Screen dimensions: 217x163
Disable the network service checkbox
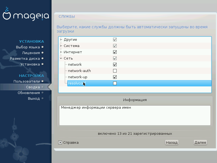(115, 65)
